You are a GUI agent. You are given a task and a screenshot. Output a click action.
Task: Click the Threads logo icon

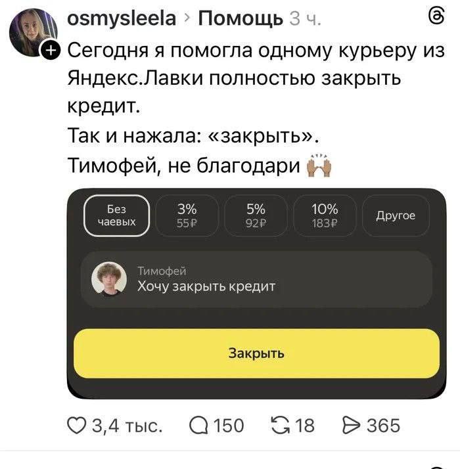[436, 16]
